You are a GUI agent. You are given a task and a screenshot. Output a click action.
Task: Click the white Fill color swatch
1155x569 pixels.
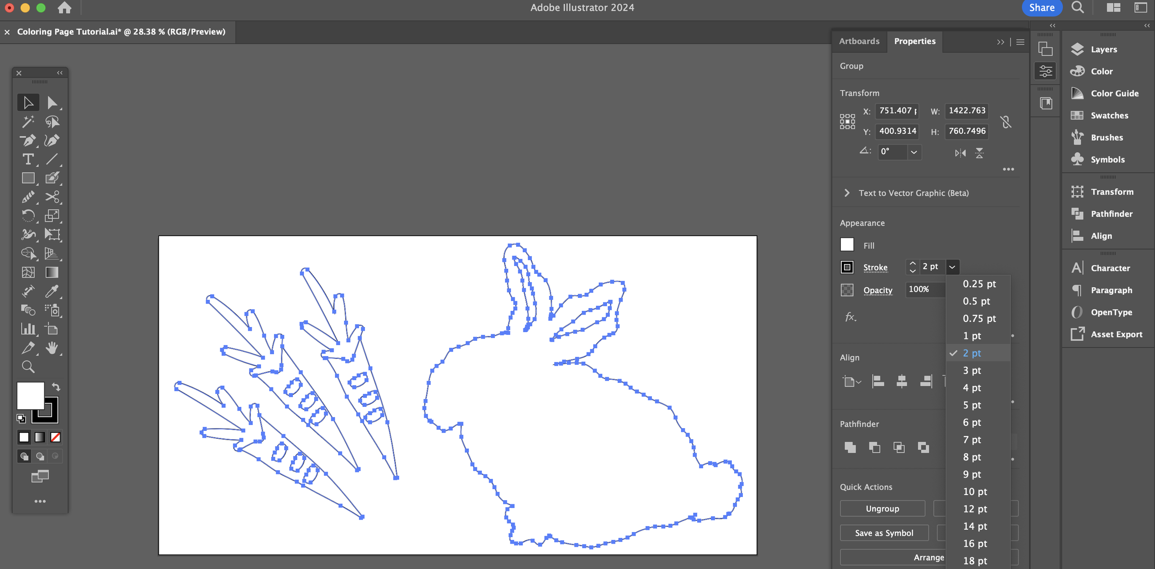[847, 245]
